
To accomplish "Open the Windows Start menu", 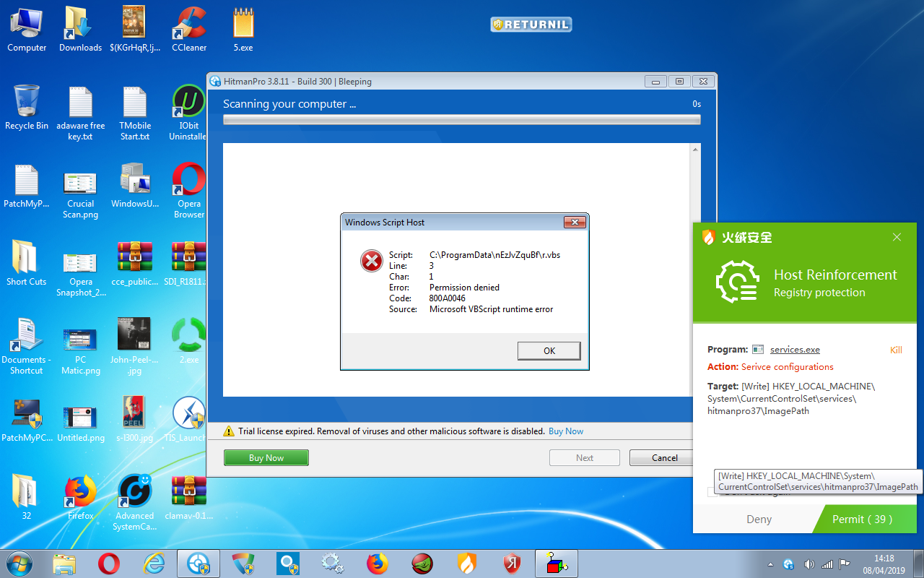I will click(19, 564).
